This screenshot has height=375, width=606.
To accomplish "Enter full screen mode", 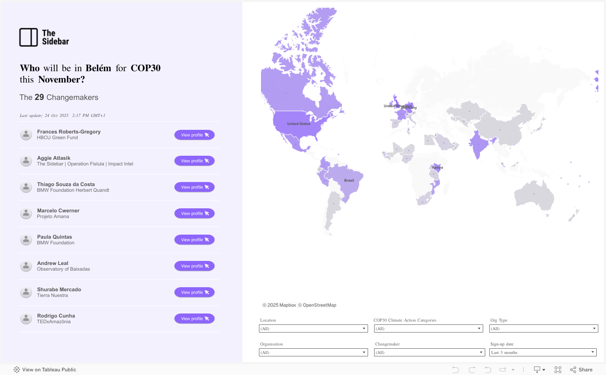I will [558, 370].
